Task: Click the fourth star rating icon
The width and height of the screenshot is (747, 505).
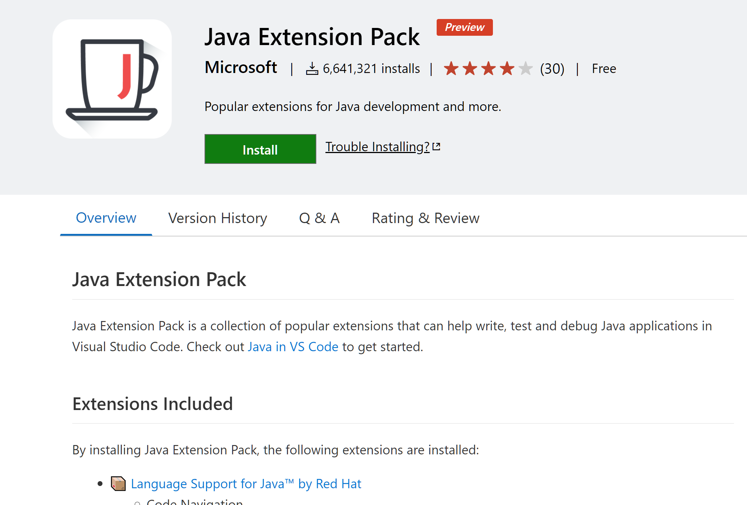Action: 508,68
